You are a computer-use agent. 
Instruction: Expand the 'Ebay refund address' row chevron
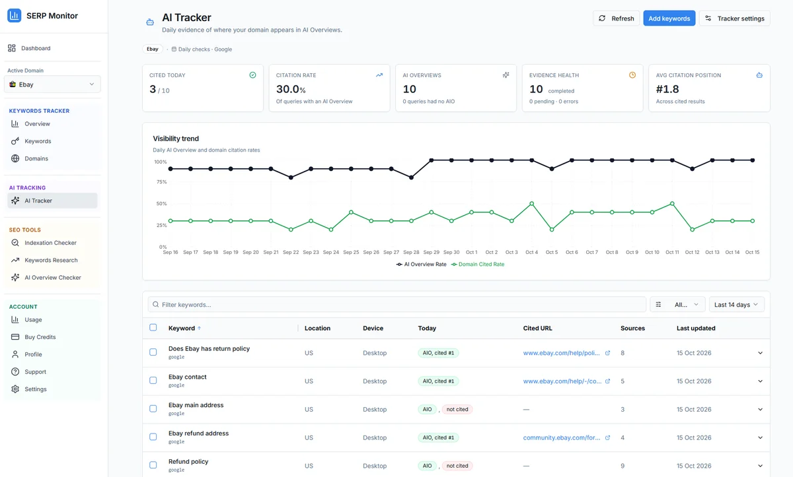tap(760, 437)
